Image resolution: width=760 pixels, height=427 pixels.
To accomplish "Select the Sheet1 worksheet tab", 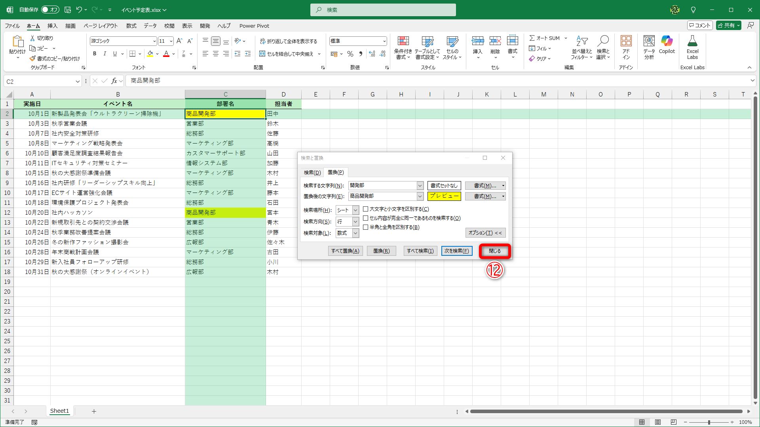I will point(59,411).
